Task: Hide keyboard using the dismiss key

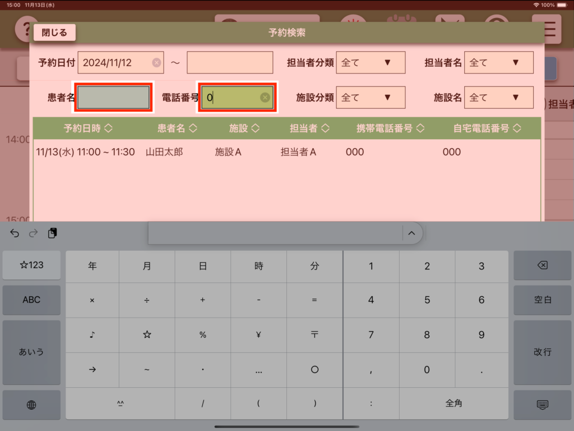Action: click(542, 405)
